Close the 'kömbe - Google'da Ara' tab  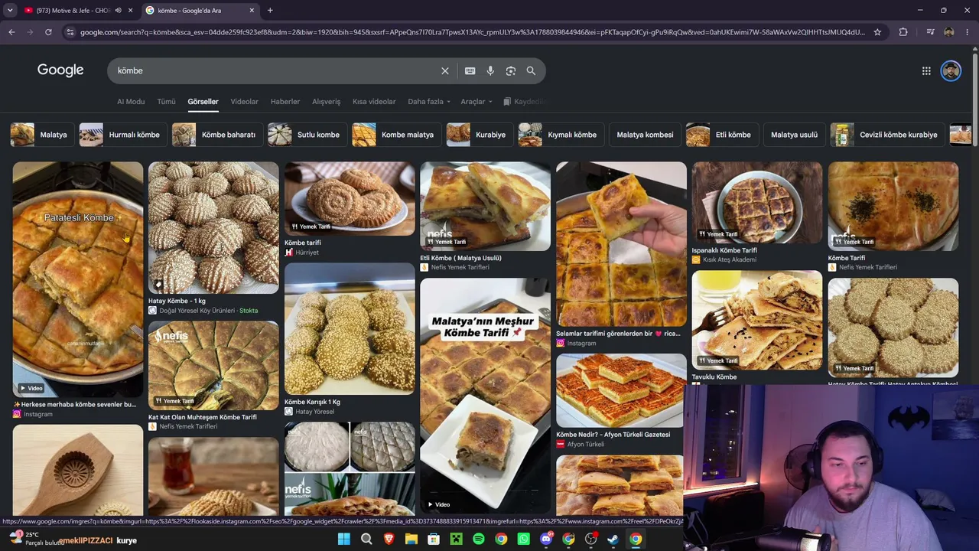tap(252, 11)
